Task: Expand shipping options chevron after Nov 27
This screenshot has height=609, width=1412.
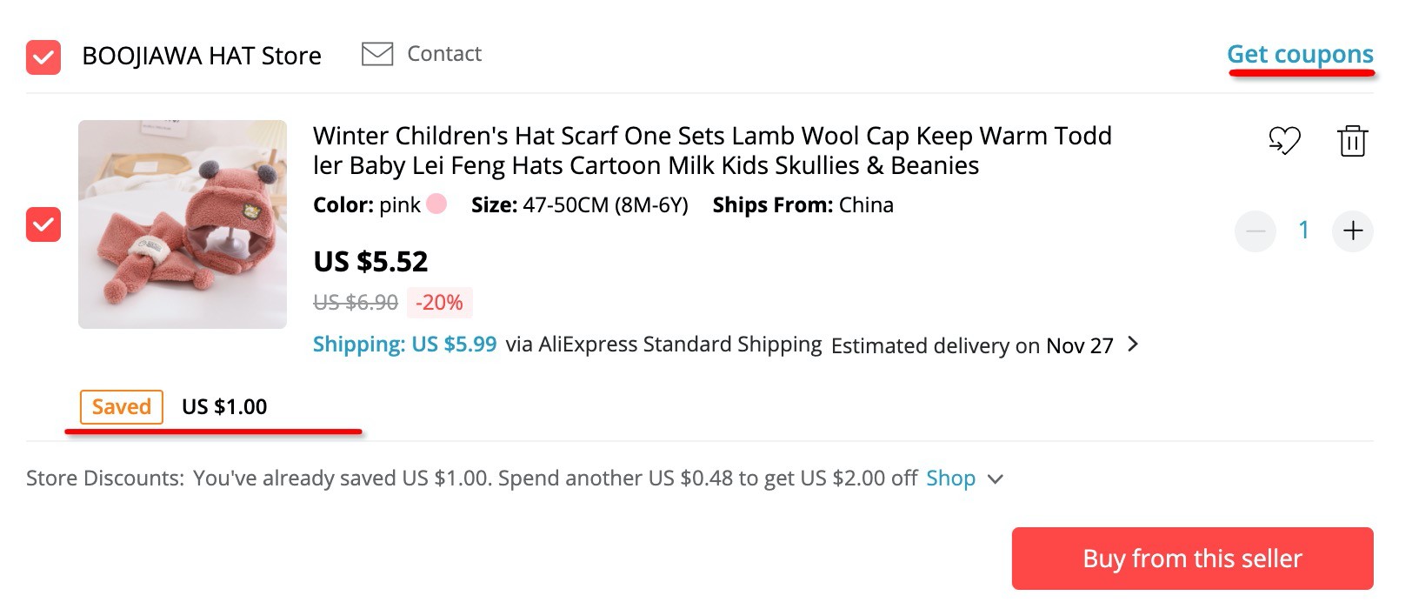Action: pos(1133,345)
